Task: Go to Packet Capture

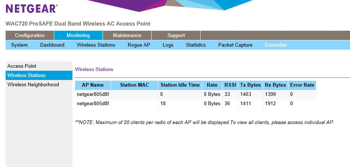Action: click(235, 45)
